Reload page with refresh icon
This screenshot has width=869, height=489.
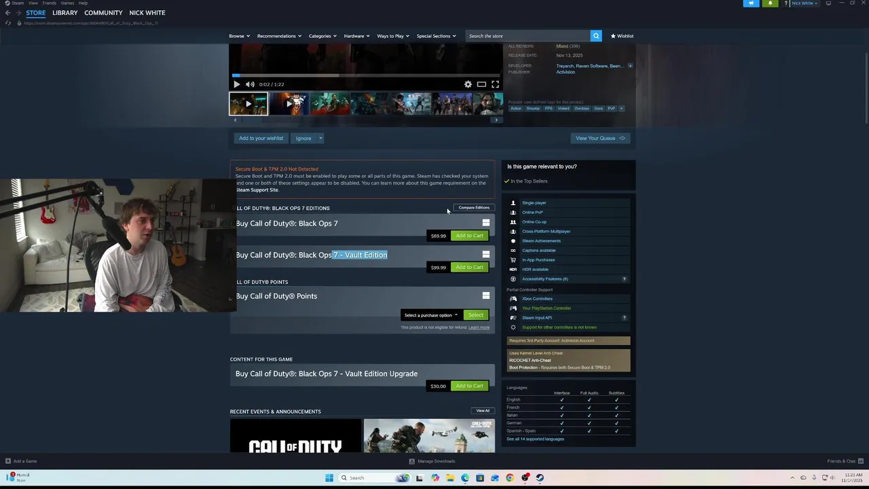[x=8, y=23]
